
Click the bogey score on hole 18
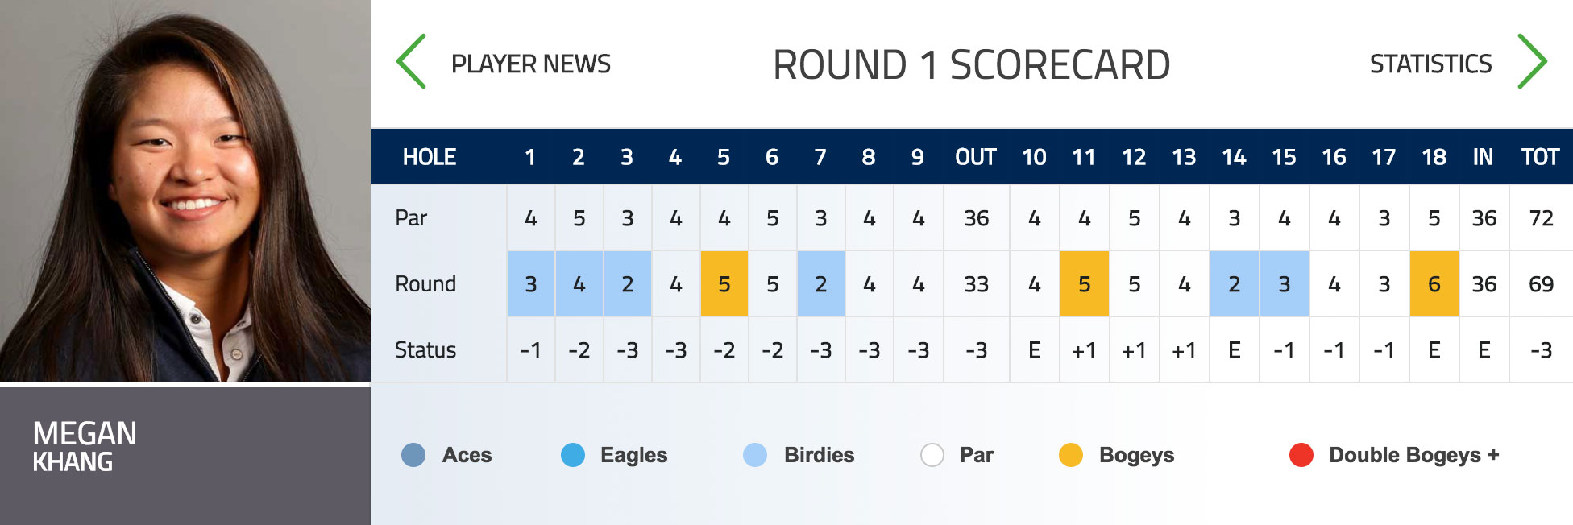1434,283
